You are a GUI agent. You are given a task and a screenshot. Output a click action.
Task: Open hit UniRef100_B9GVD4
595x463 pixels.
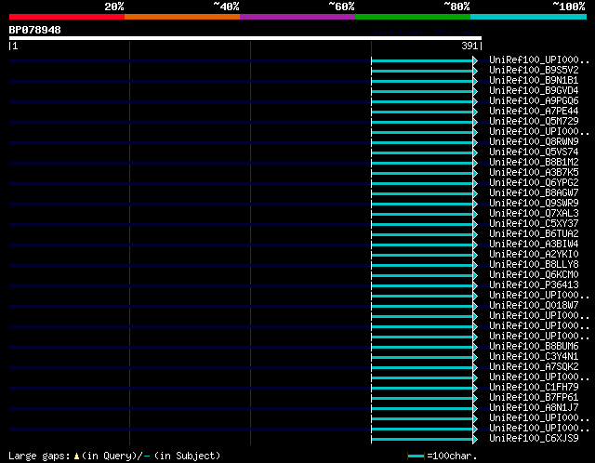pos(534,91)
